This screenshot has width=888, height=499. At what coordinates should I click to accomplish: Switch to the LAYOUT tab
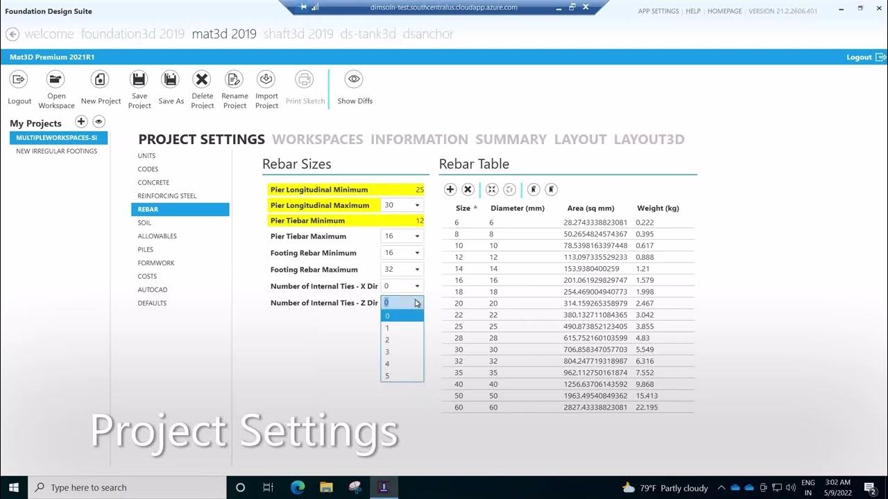pos(580,139)
